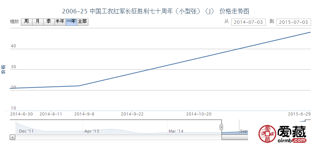Click the x-axis label 2014-9-8
Viewport: 317px width, 146px height.
pos(84,114)
